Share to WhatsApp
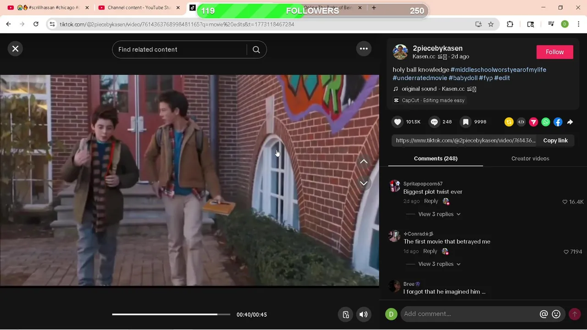The height and width of the screenshot is (330, 587). tap(546, 122)
